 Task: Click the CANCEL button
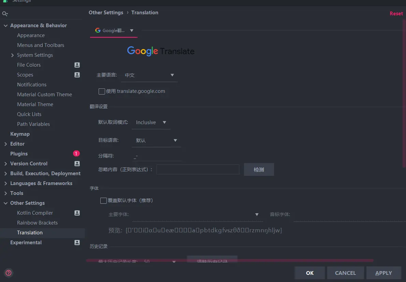pyautogui.click(x=345, y=273)
